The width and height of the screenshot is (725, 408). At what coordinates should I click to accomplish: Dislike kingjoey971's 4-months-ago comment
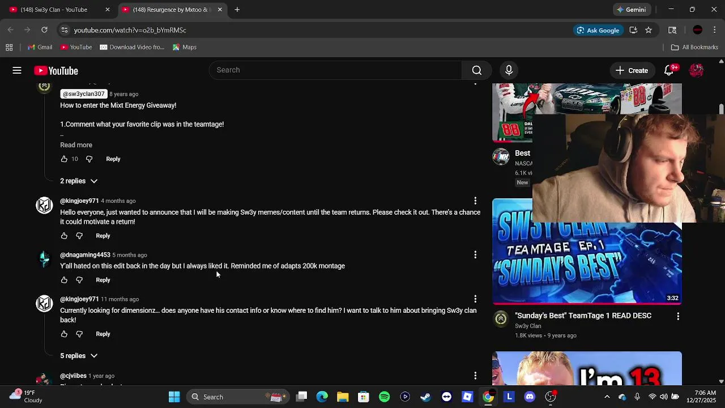click(x=79, y=236)
